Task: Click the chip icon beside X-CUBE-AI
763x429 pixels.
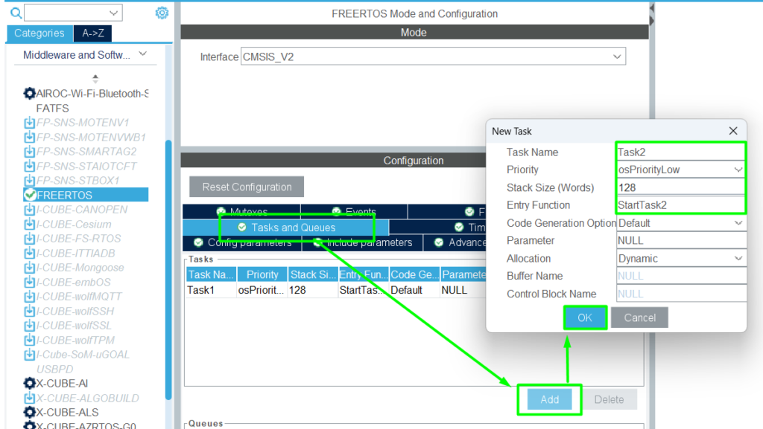Action: click(30, 384)
